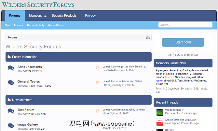Click the Test Forum speech bubble icon
This screenshot has width=218, height=131.
point(11,111)
